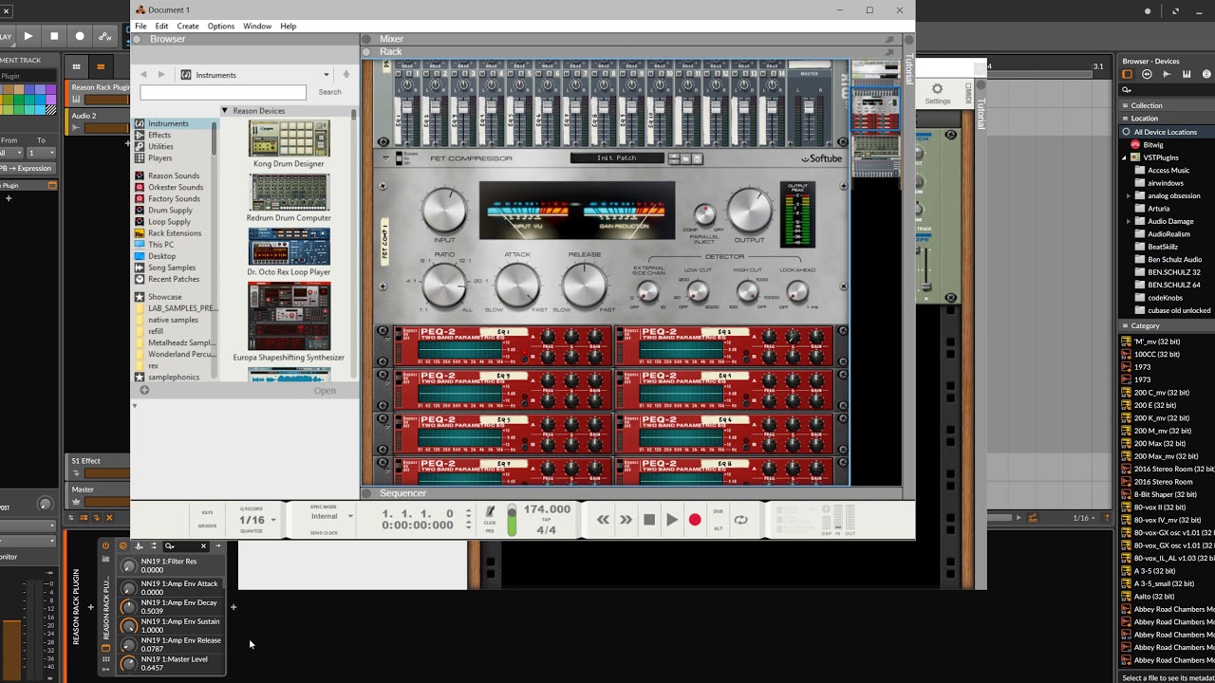Select Dr. Octo Rex Loop Player thumbnail

pyautogui.click(x=289, y=247)
